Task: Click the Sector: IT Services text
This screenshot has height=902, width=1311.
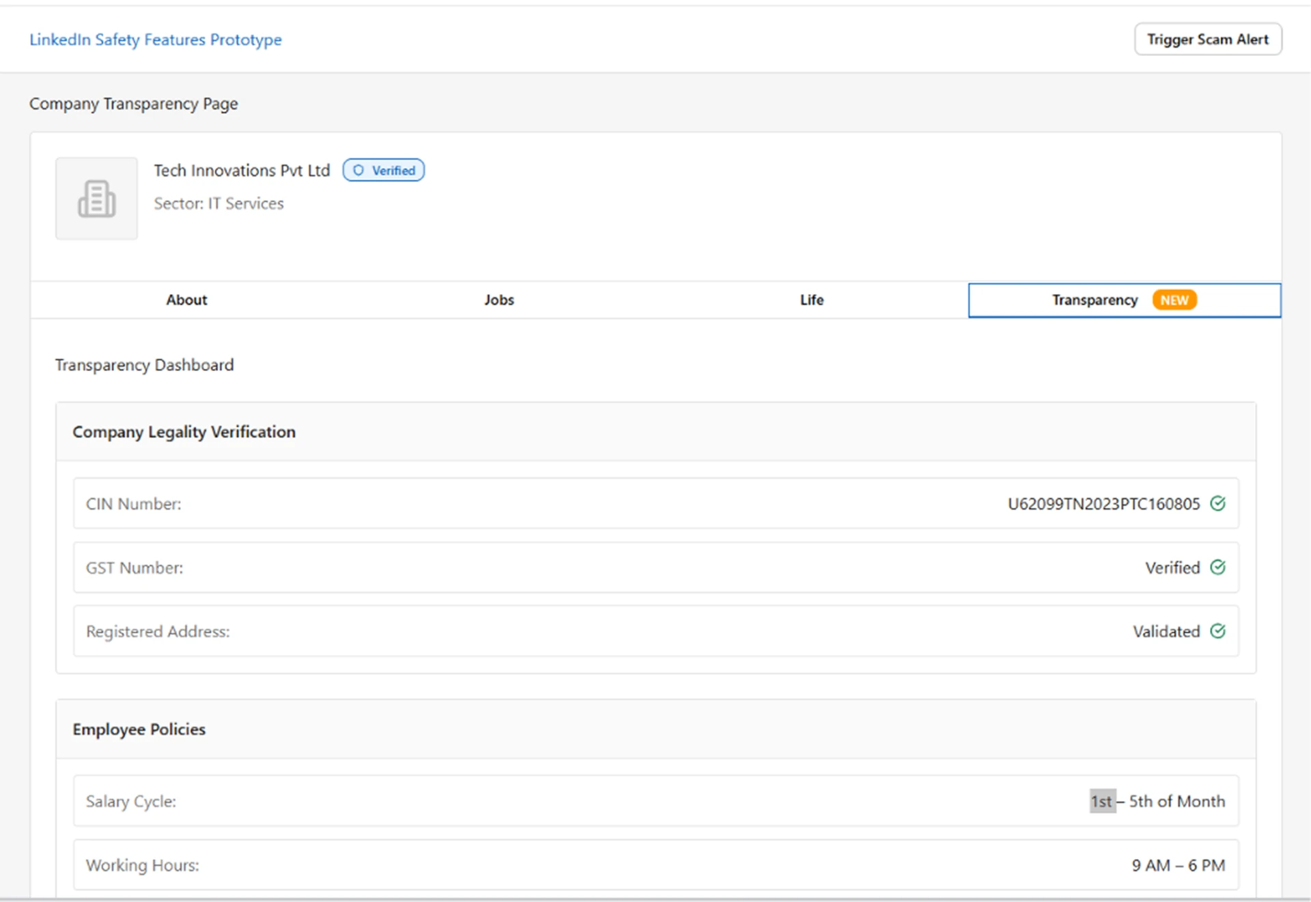Action: pyautogui.click(x=218, y=203)
